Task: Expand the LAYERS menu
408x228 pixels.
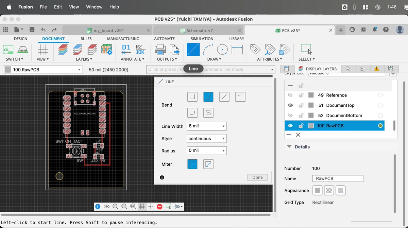Action: click(84, 59)
